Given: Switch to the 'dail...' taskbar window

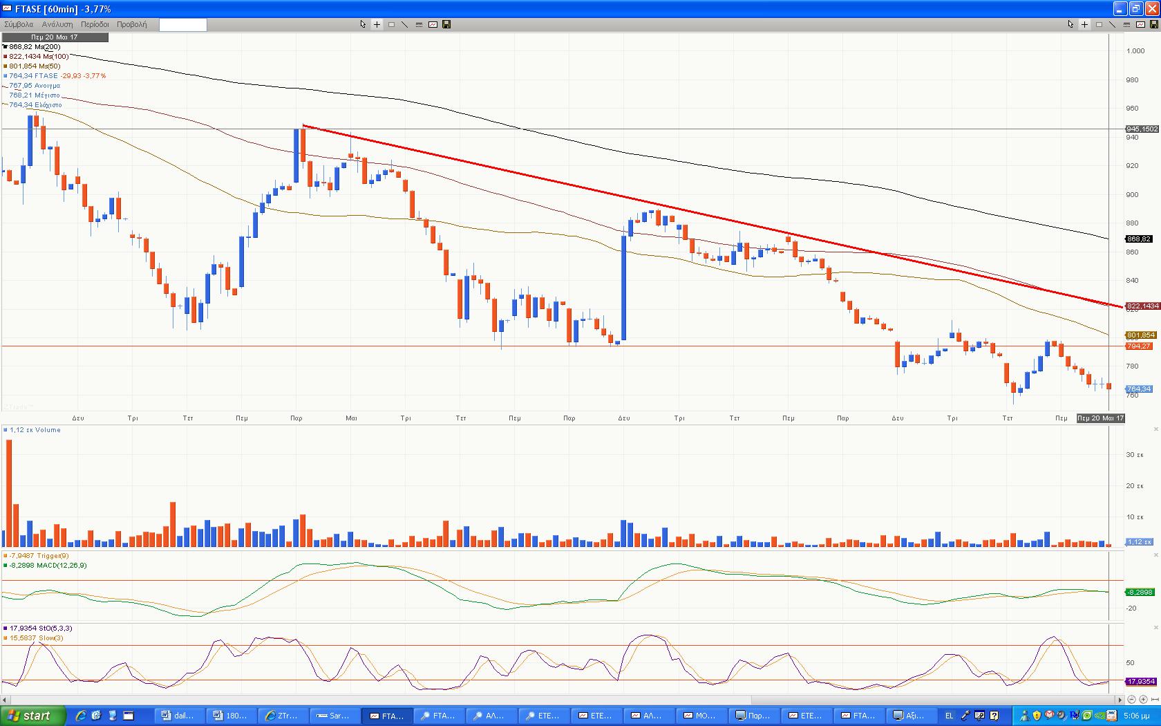Looking at the screenshot, I should (x=179, y=716).
